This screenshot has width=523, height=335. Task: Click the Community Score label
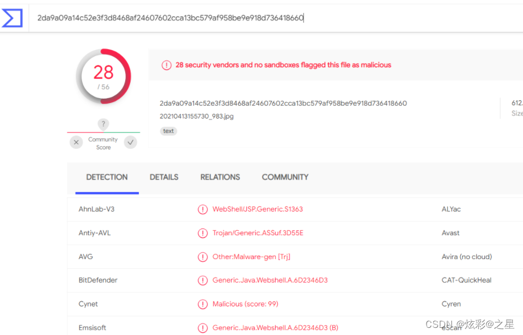click(103, 143)
